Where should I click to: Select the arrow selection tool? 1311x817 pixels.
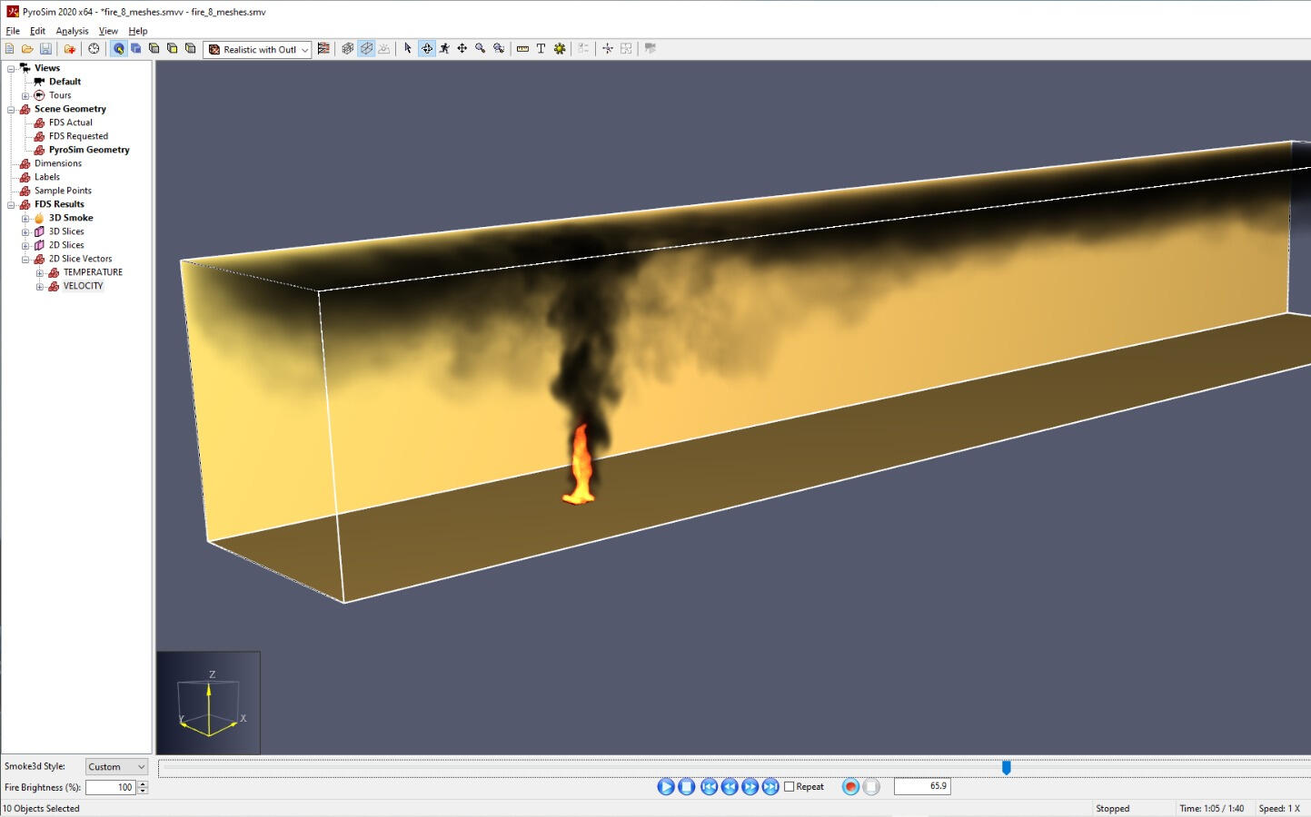(x=408, y=49)
